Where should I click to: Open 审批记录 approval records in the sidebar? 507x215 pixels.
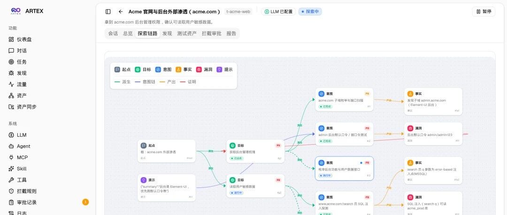[x=23, y=202]
